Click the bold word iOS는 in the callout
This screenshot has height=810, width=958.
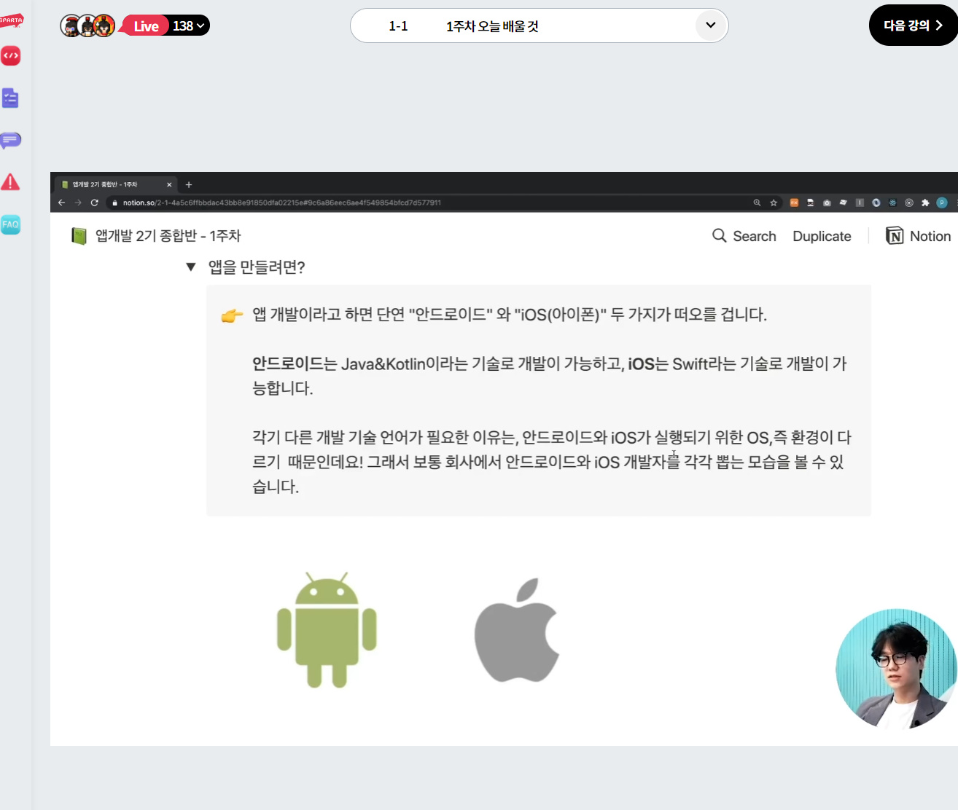648,363
